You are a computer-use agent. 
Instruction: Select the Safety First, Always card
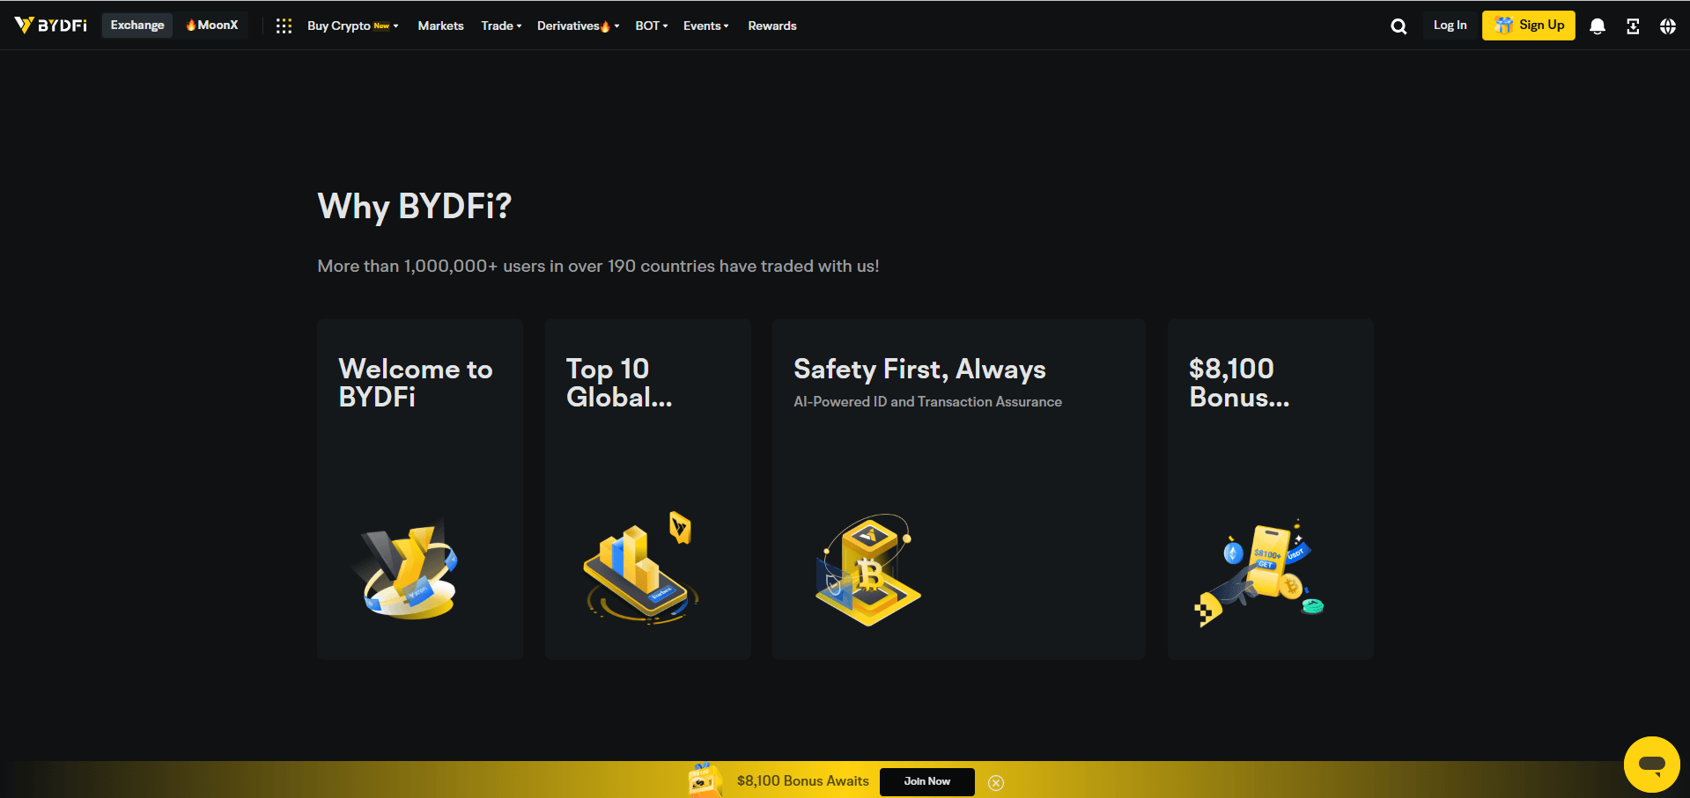[x=958, y=488]
